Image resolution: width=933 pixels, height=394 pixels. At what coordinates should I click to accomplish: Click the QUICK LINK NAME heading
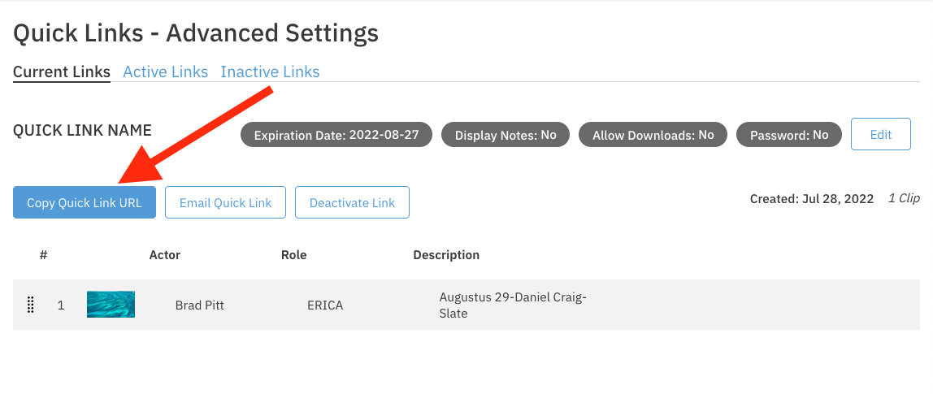pyautogui.click(x=82, y=130)
